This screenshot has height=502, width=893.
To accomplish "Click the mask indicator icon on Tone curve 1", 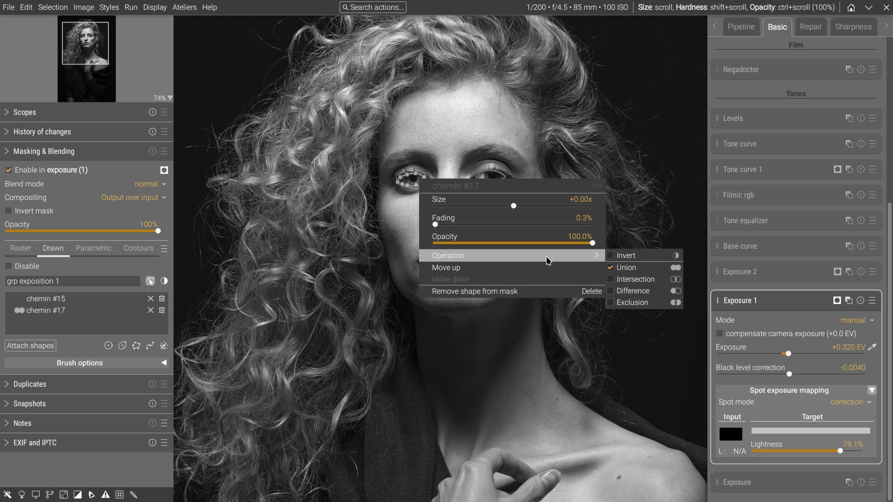I will pos(837,169).
